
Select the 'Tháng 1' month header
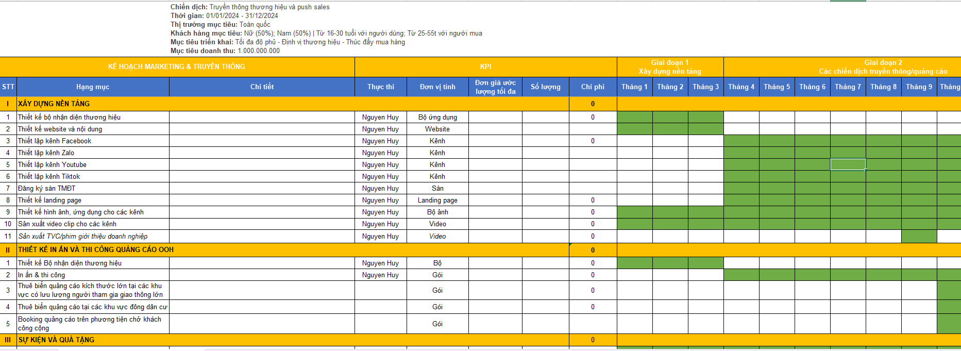click(634, 87)
